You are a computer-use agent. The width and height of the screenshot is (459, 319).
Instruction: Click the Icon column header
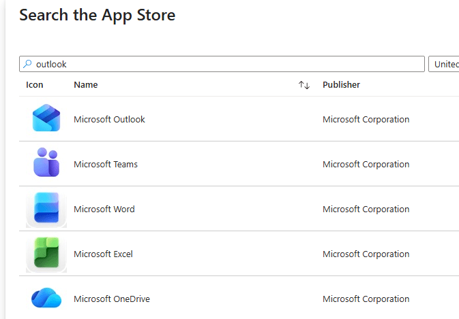[x=35, y=85]
